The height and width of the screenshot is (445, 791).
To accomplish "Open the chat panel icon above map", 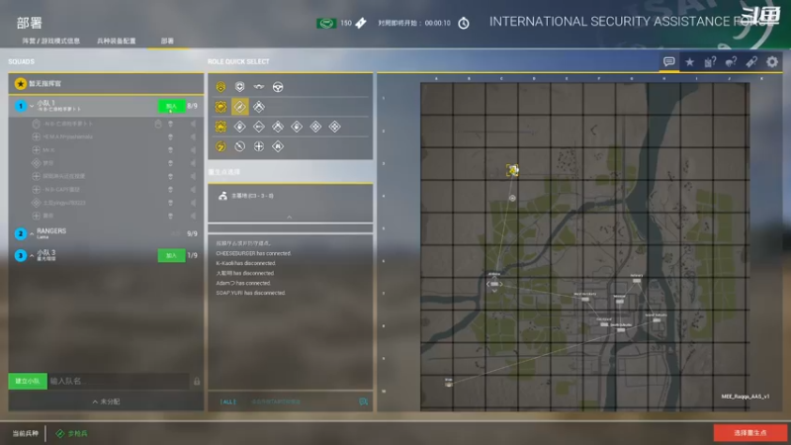I will (669, 61).
